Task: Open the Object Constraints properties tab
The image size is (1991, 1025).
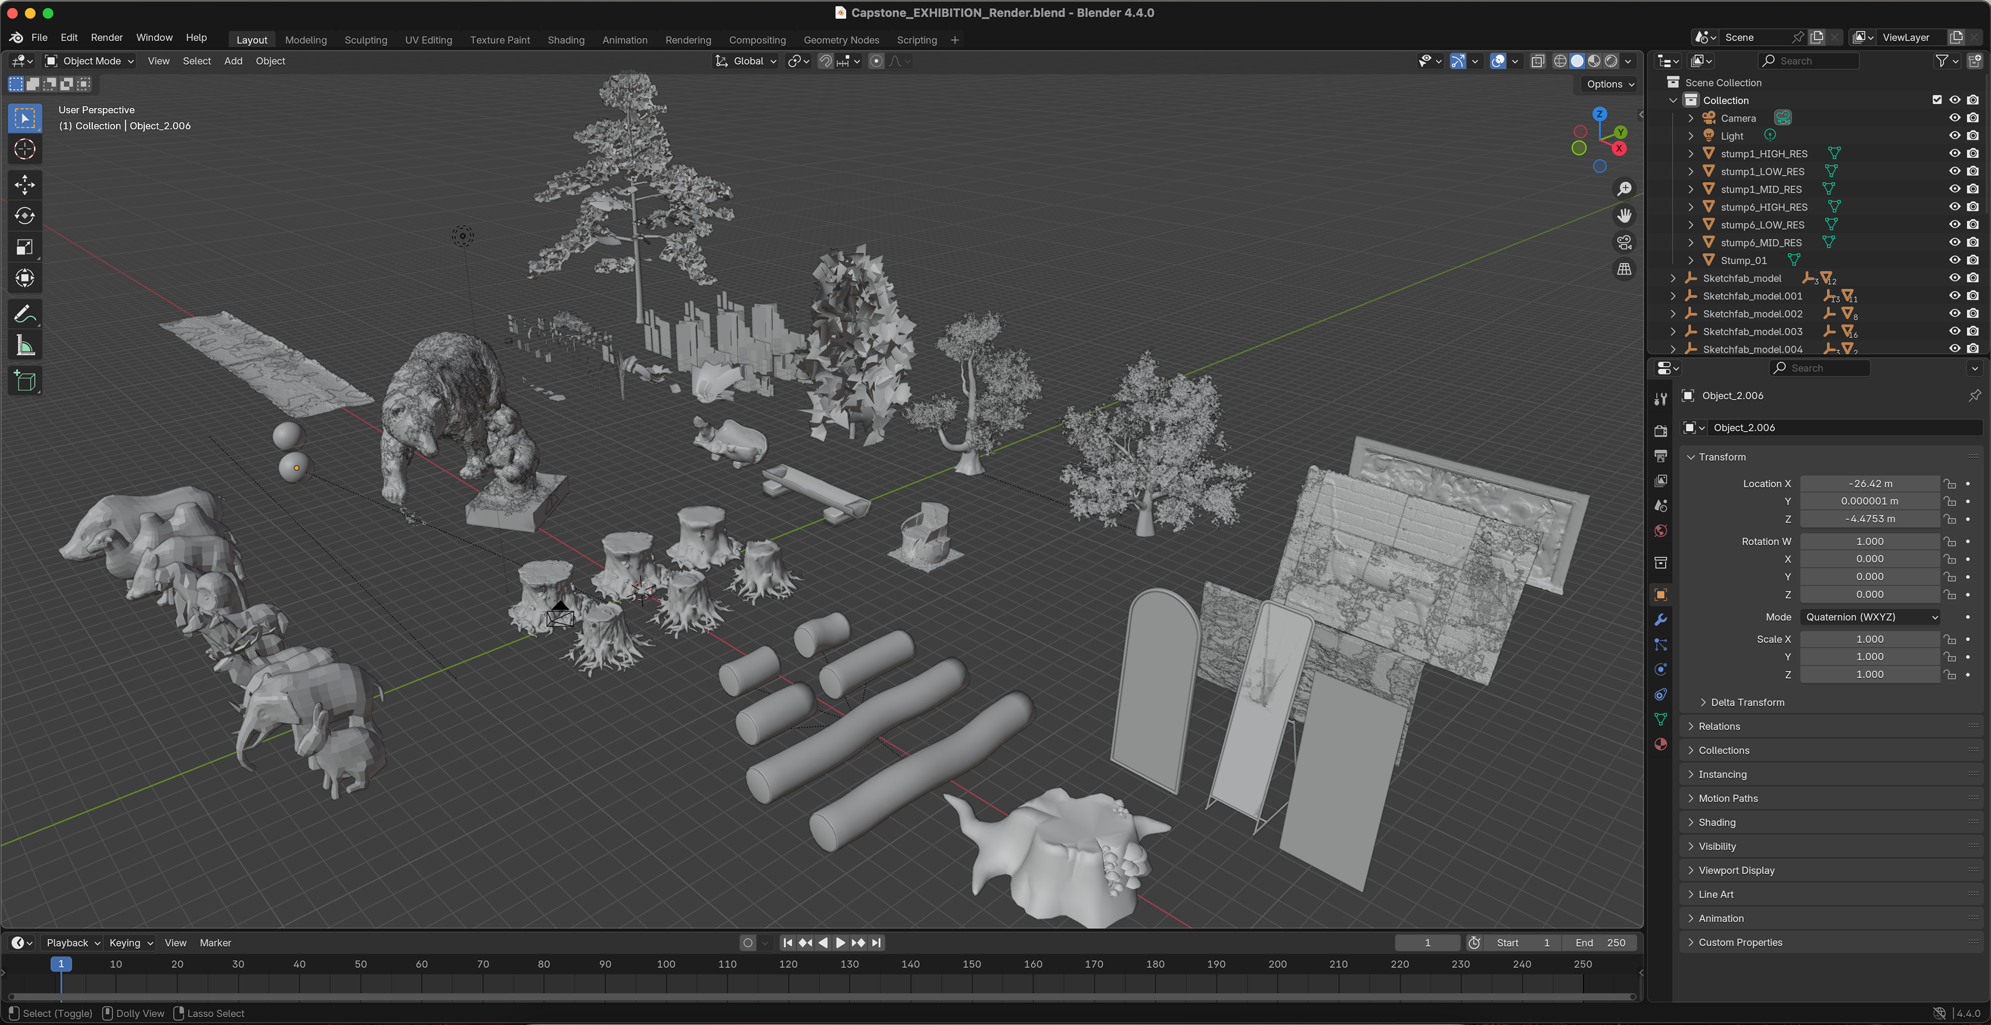Action: click(x=1660, y=694)
